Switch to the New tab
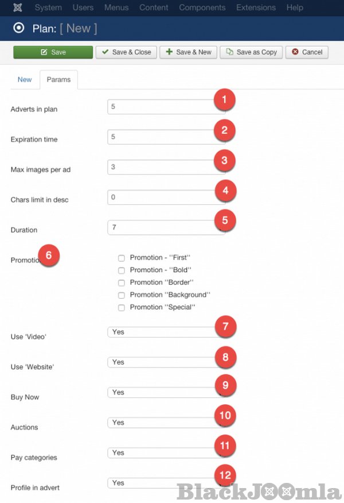This screenshot has width=344, height=503. point(25,80)
